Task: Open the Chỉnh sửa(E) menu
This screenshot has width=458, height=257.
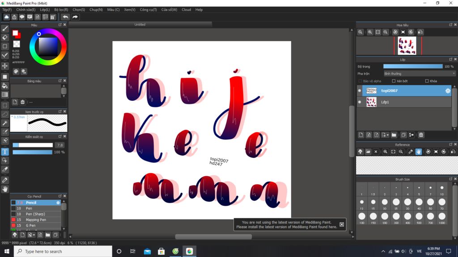Action: coord(25,10)
